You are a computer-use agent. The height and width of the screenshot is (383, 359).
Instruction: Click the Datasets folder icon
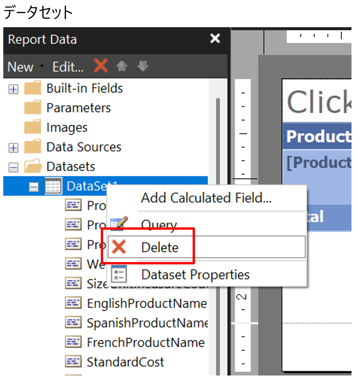point(33,166)
